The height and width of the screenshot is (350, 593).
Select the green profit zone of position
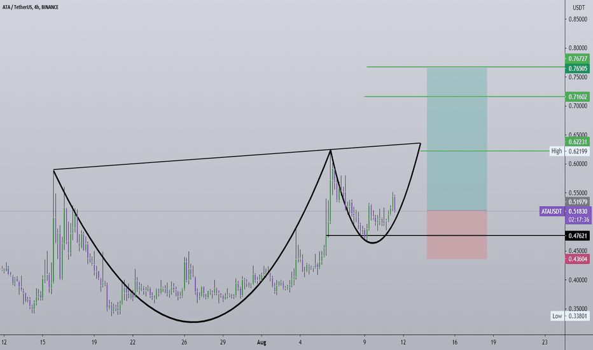point(457,139)
